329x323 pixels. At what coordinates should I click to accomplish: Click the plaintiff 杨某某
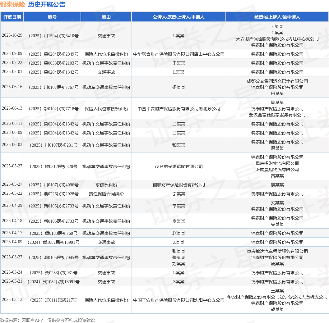point(179,87)
